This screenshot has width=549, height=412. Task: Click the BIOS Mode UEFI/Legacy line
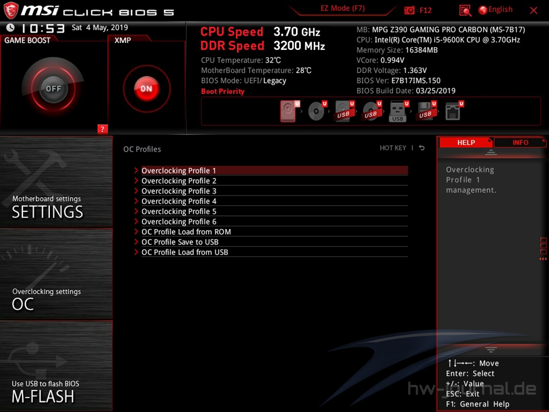(243, 81)
